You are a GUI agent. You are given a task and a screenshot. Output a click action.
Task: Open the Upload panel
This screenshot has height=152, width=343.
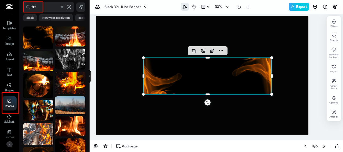9,56
